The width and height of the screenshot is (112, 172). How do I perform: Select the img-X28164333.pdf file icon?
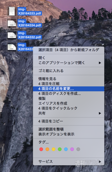pos(12,11)
